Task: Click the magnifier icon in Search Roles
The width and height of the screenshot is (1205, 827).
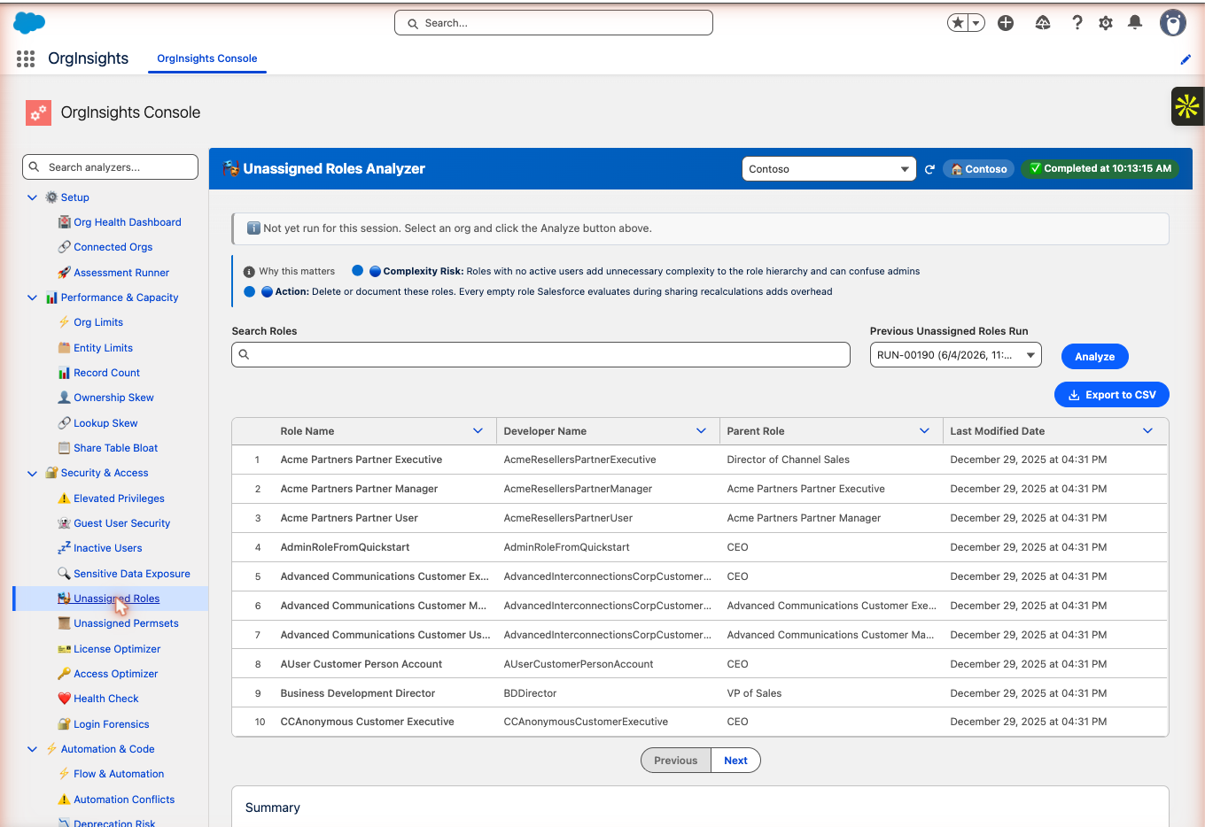Action: pyautogui.click(x=244, y=355)
